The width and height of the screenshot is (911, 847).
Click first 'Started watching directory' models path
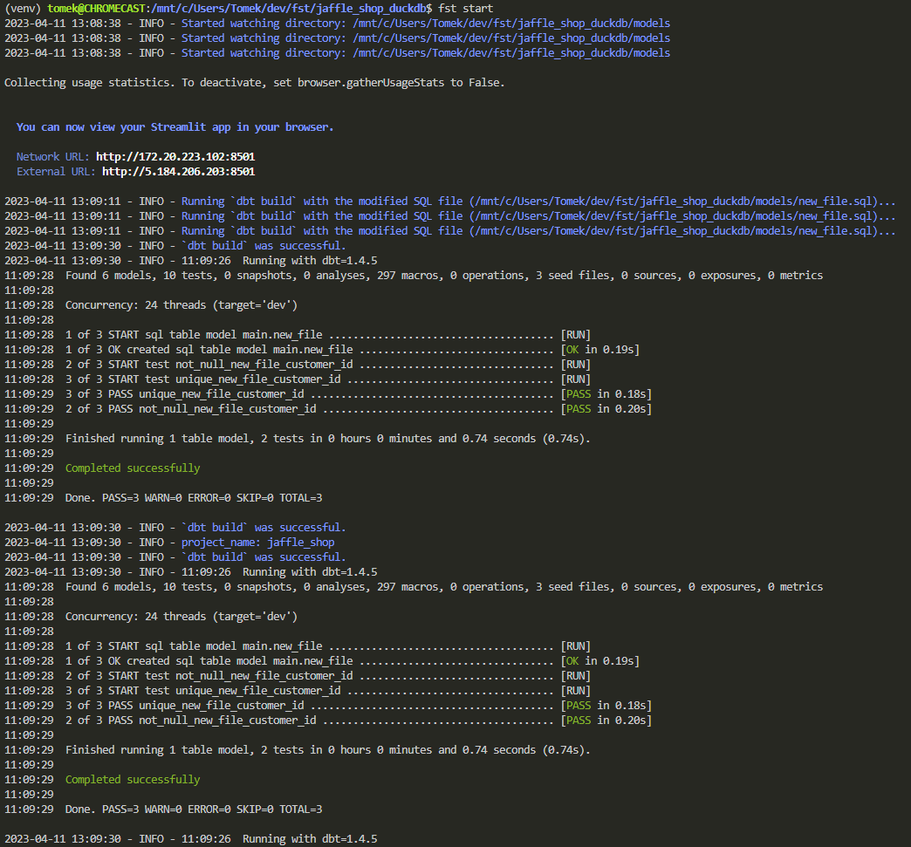[511, 24]
